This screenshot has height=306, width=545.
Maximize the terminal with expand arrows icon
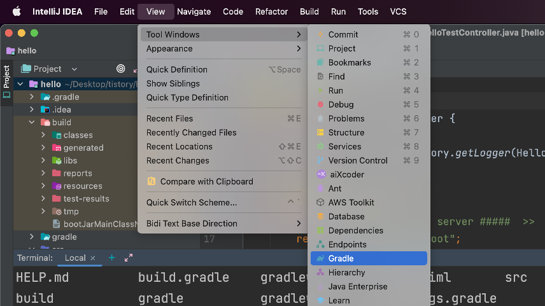pos(129,258)
